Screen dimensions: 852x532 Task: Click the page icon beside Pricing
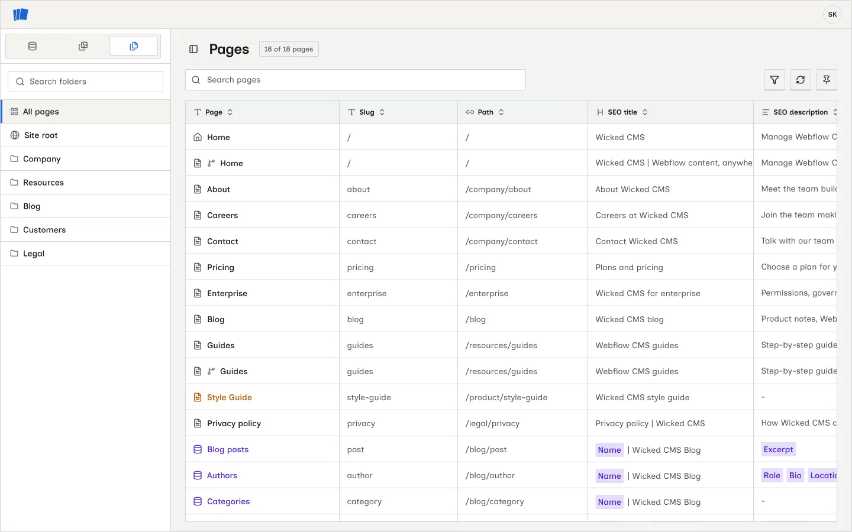(x=198, y=267)
